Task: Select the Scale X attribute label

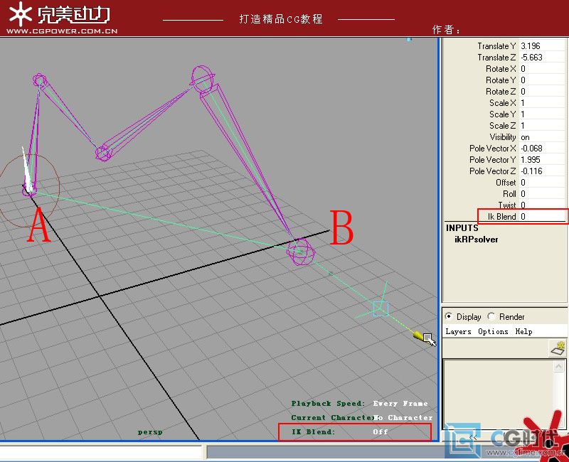Action: click(x=503, y=102)
